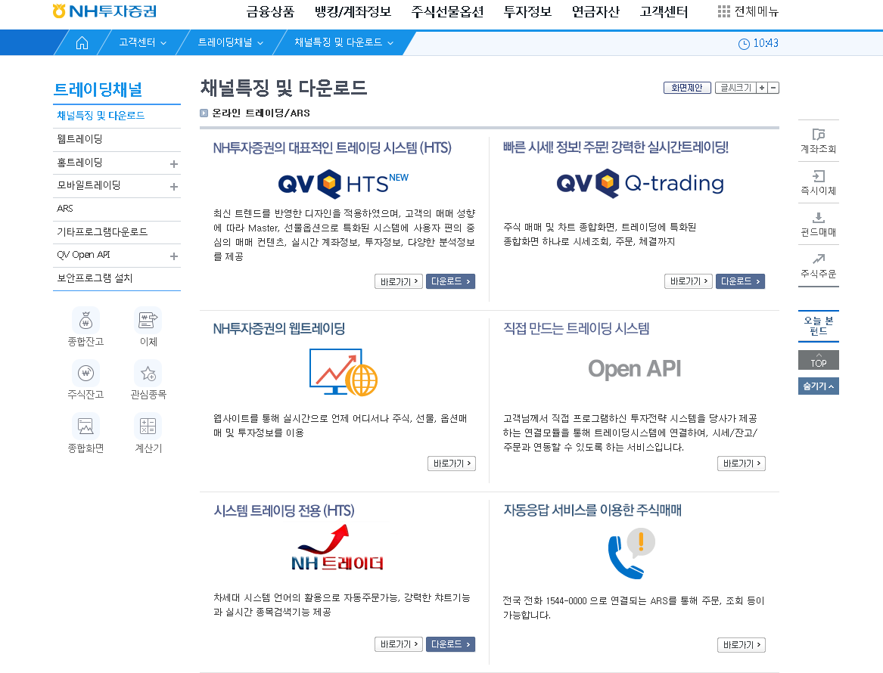Open 계좌조회 quick icon
883x673 pixels.
[819, 135]
